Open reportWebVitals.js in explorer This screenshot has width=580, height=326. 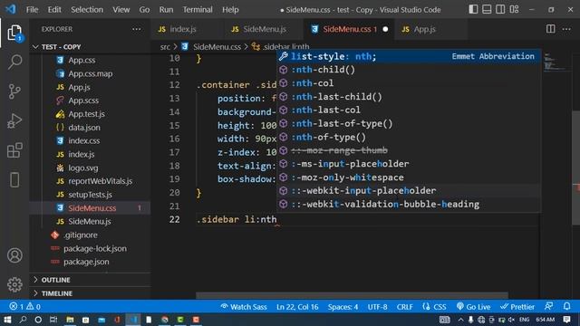[100, 181]
